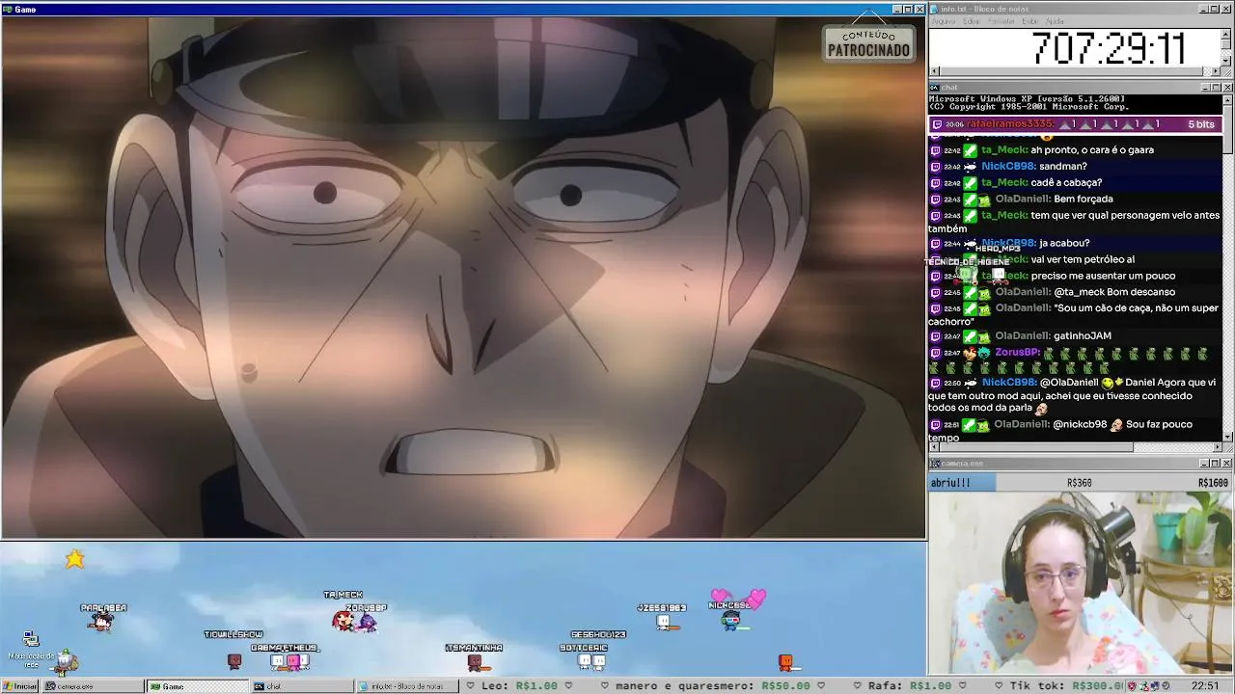Click chat horizontal scrollbar thumb

[1035, 447]
